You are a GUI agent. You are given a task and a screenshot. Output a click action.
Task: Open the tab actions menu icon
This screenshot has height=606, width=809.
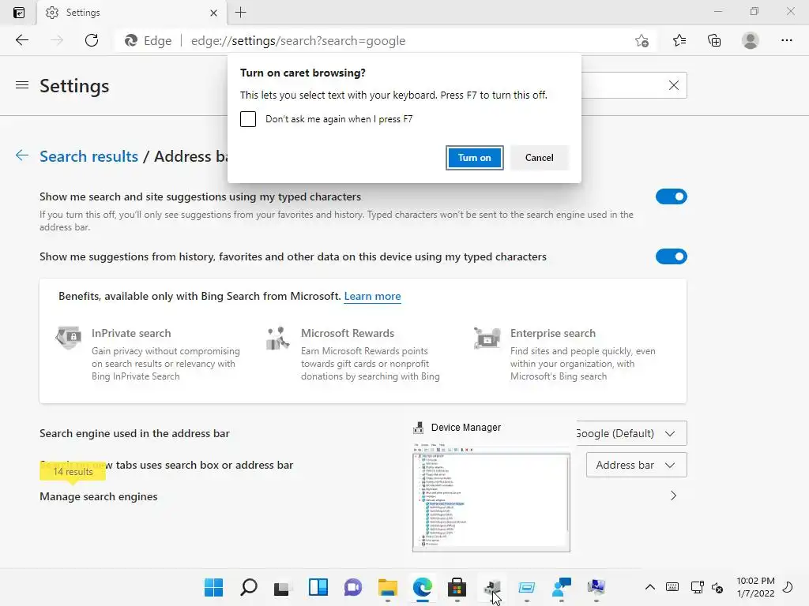19,13
